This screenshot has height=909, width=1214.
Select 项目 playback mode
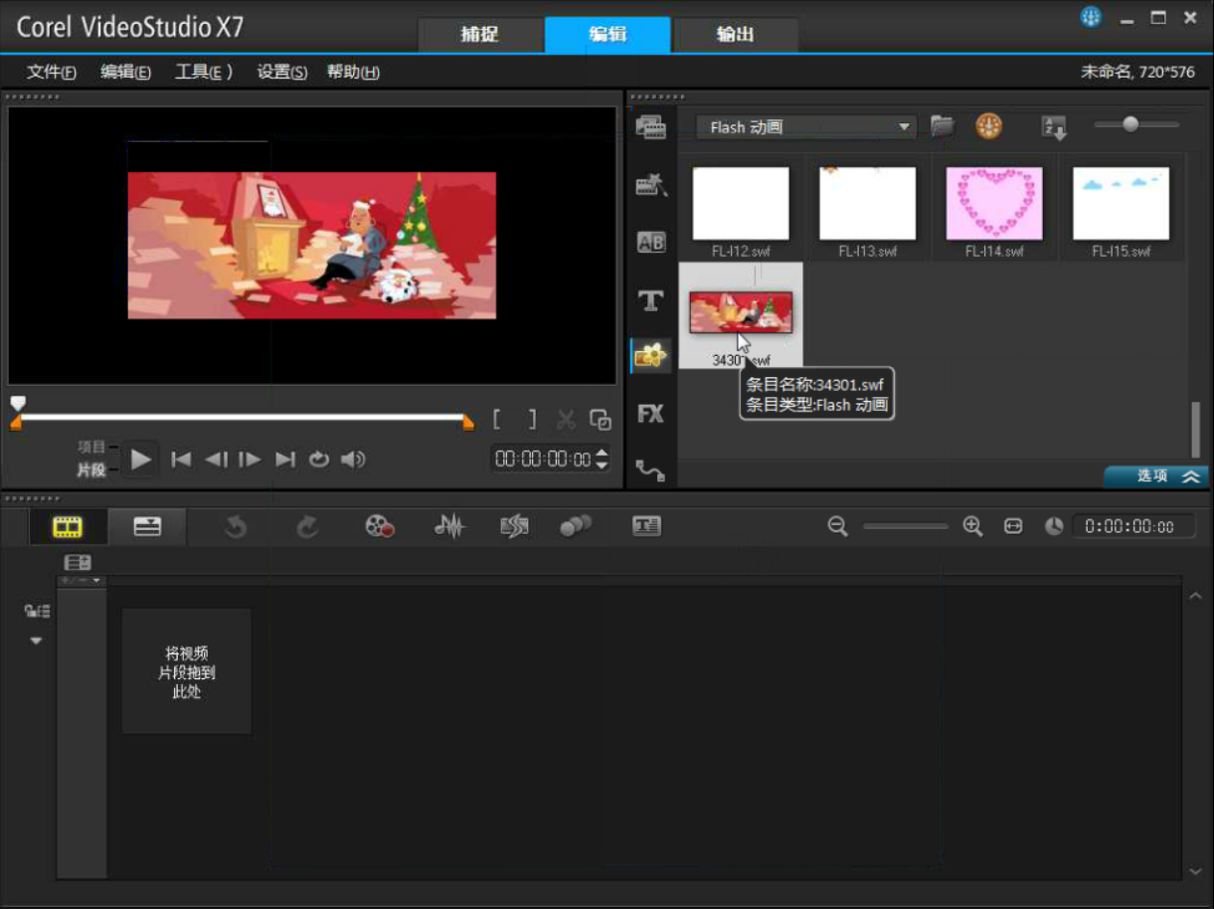click(91, 449)
